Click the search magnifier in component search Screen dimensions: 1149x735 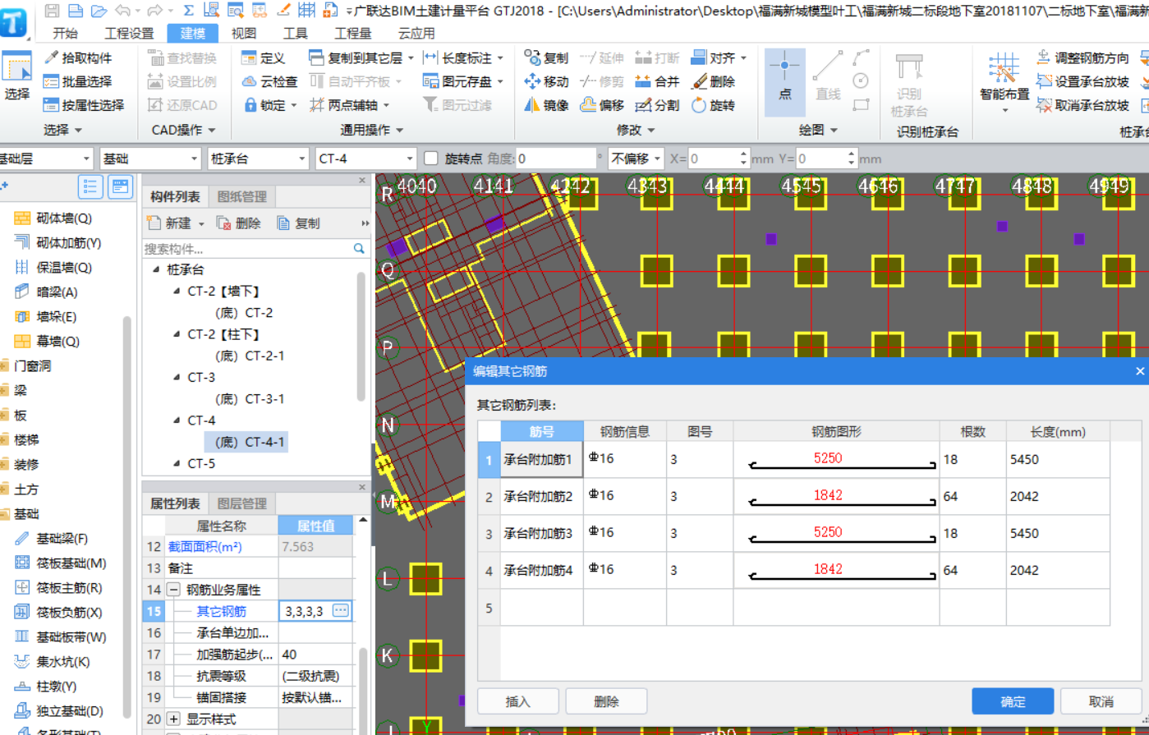(359, 248)
